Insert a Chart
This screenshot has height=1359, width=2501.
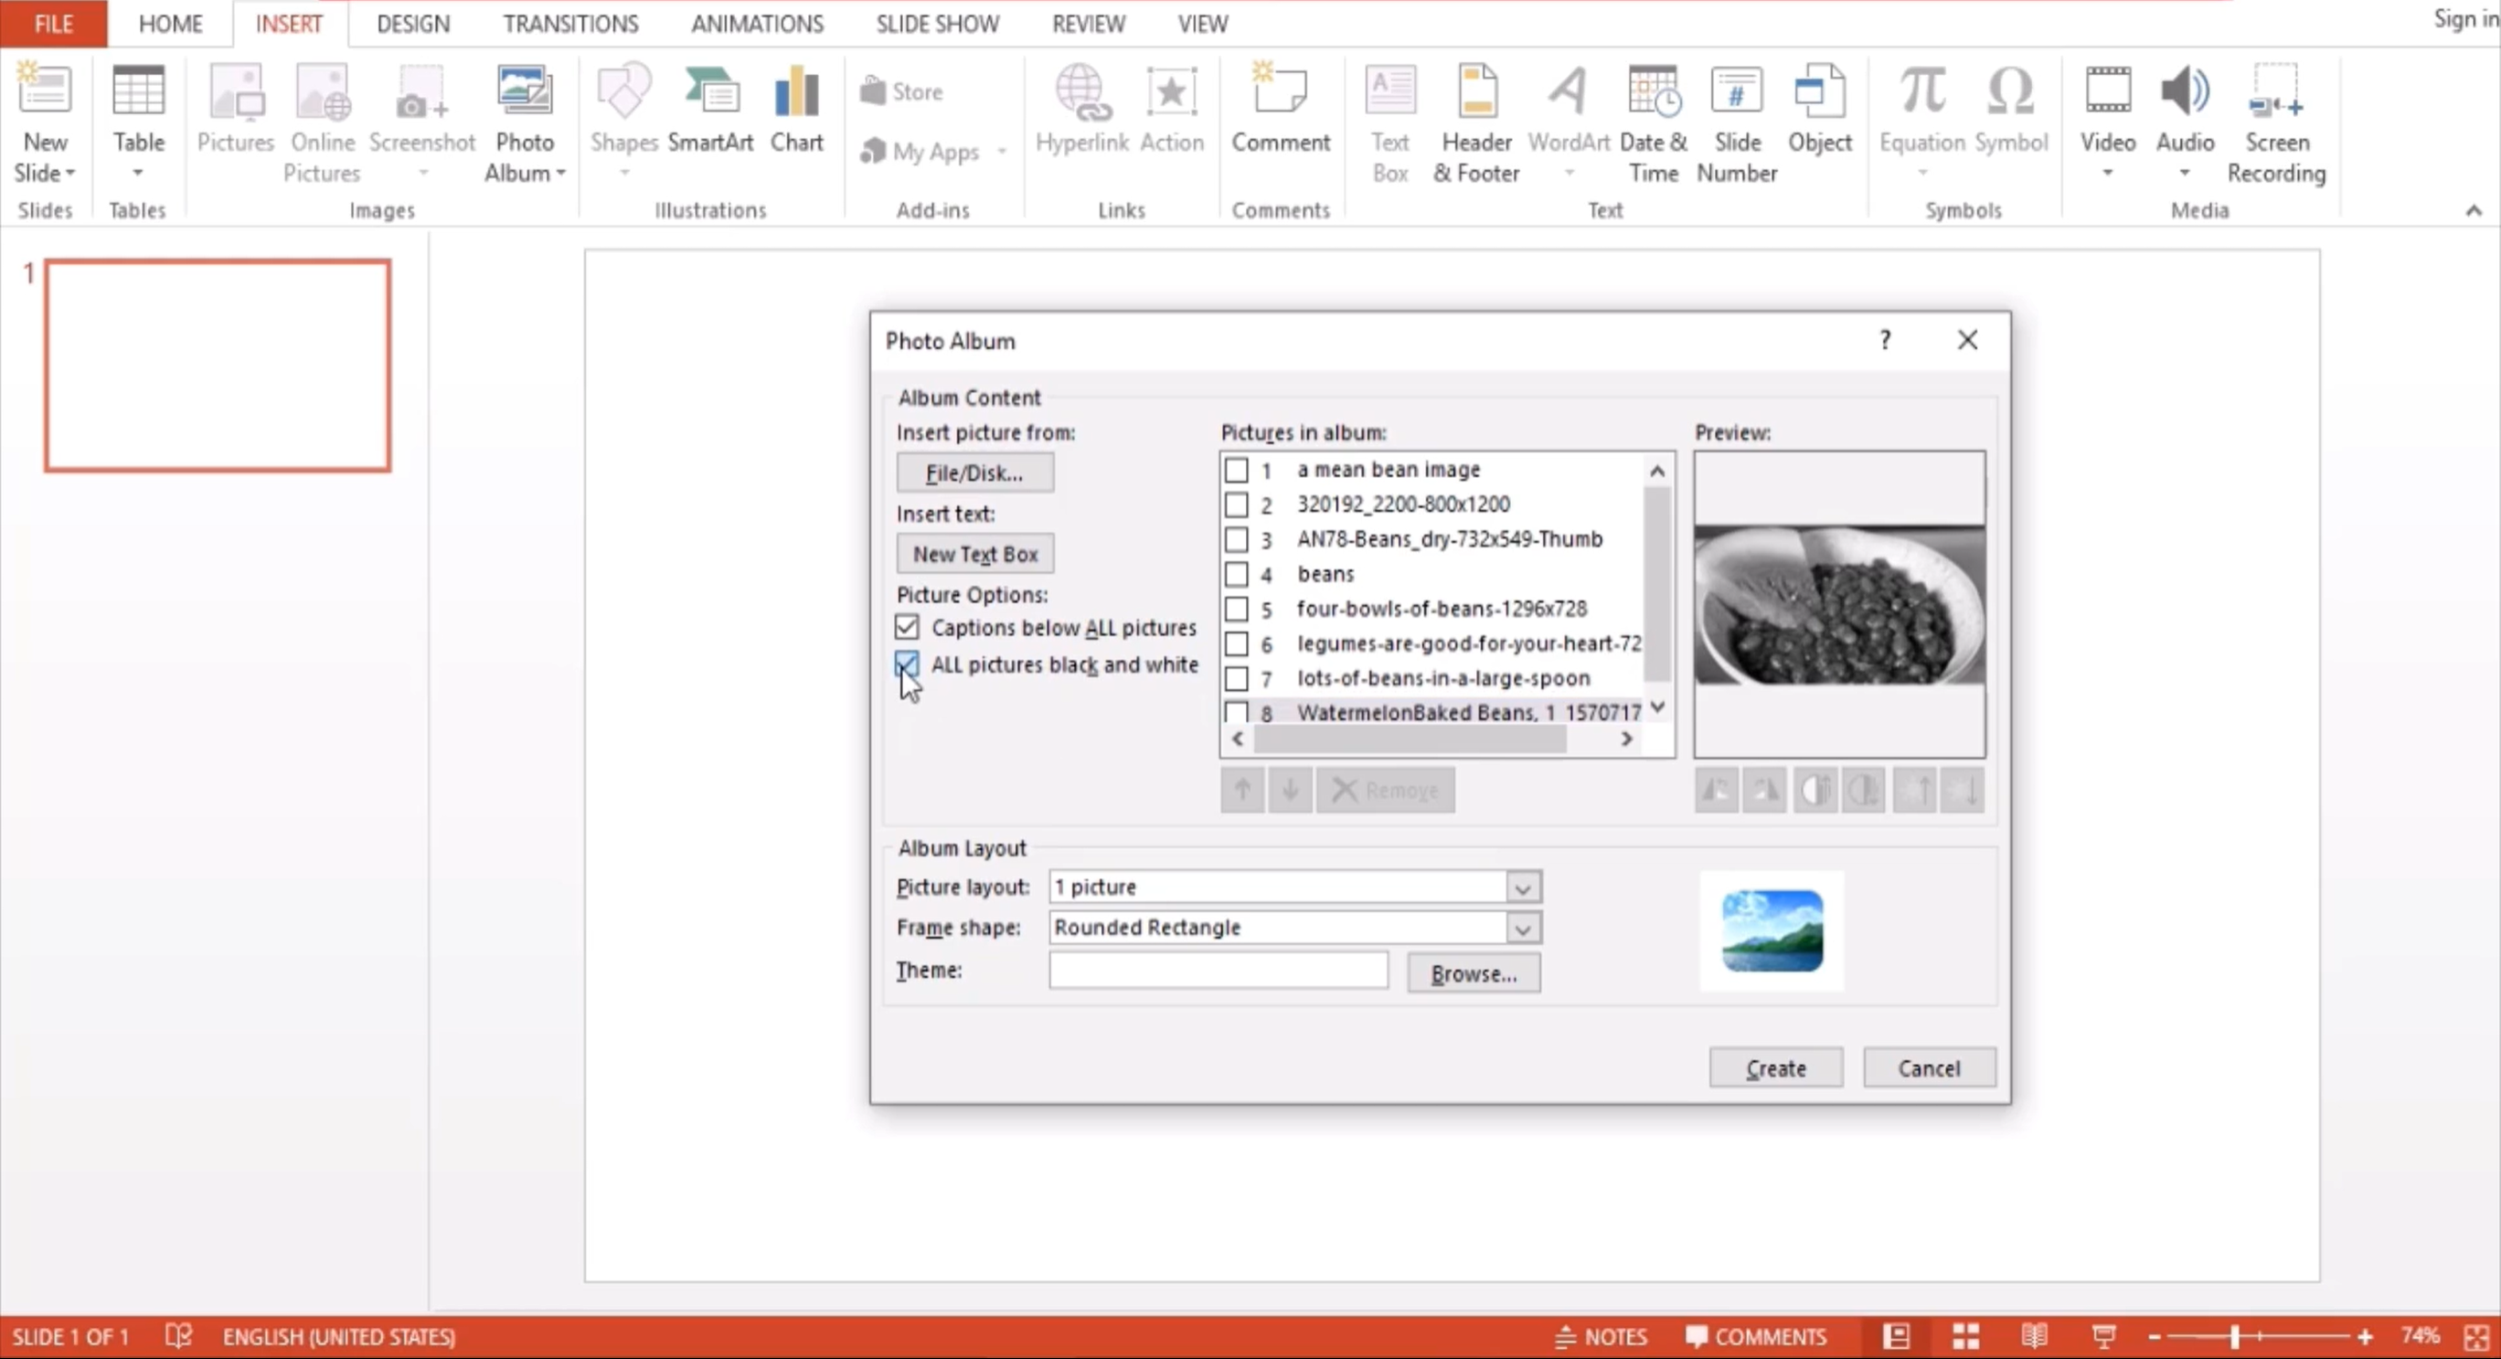click(795, 107)
